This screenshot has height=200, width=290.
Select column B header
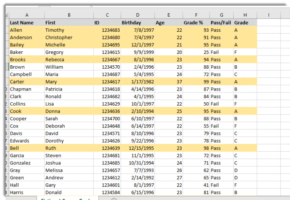69,15
